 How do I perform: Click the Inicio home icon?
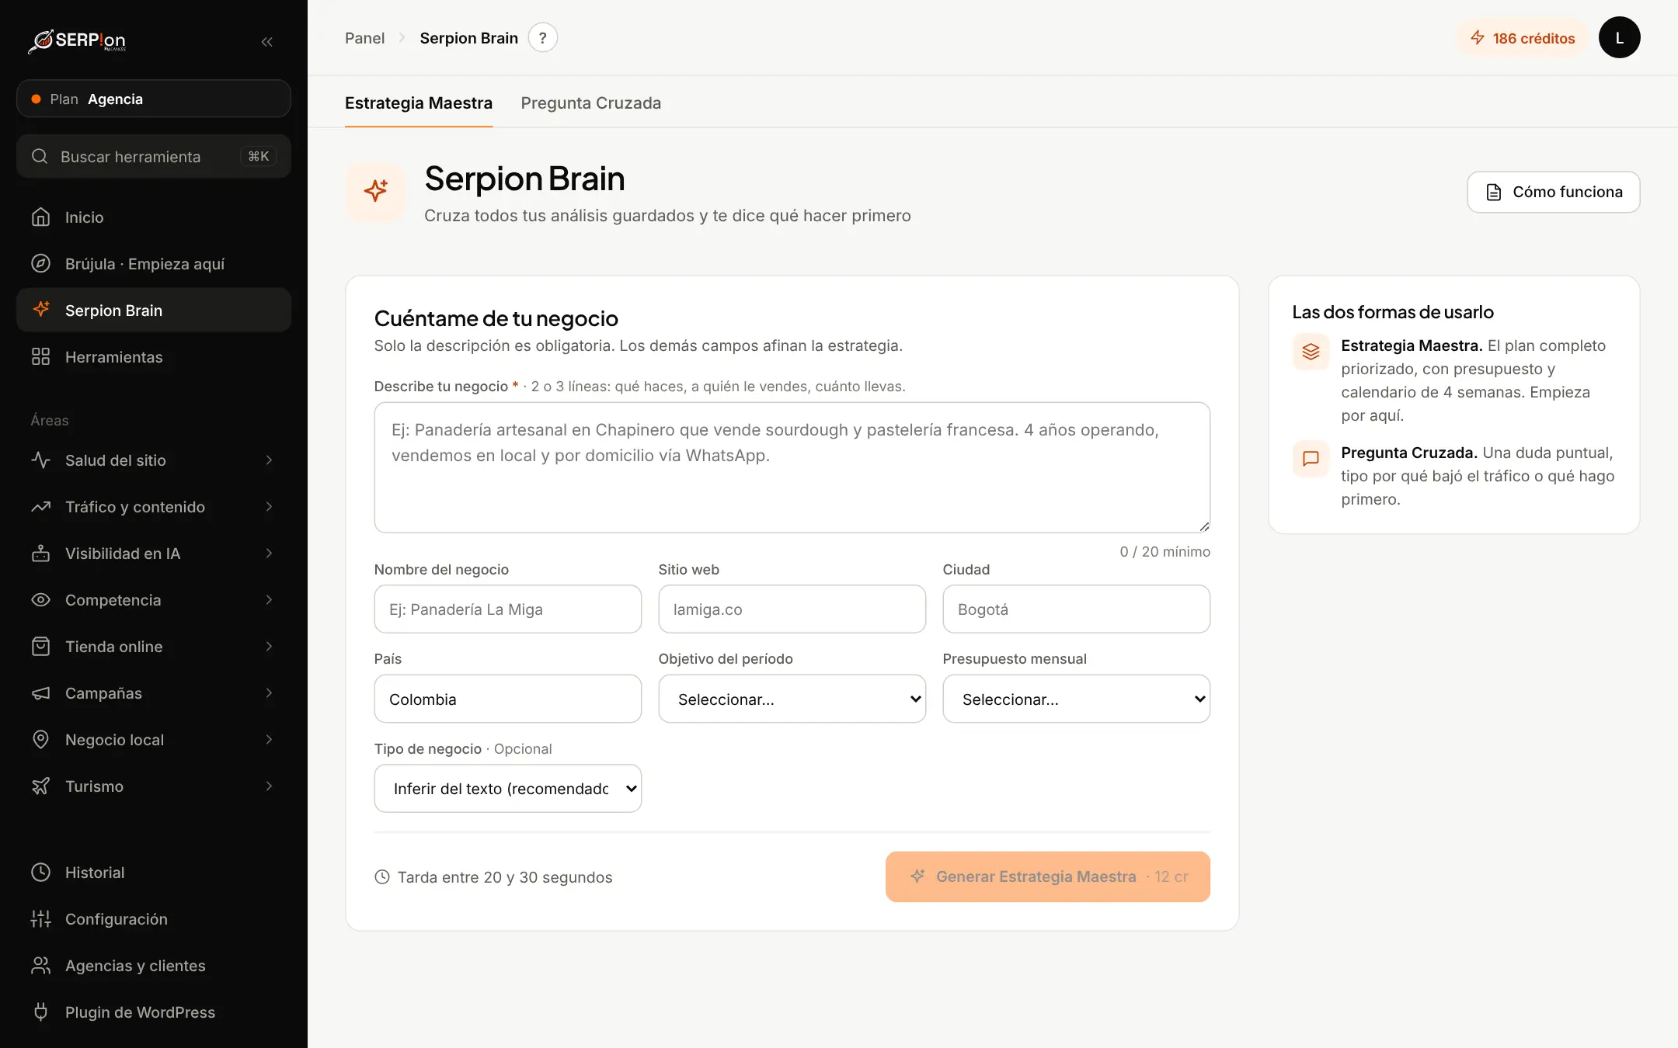(x=40, y=217)
